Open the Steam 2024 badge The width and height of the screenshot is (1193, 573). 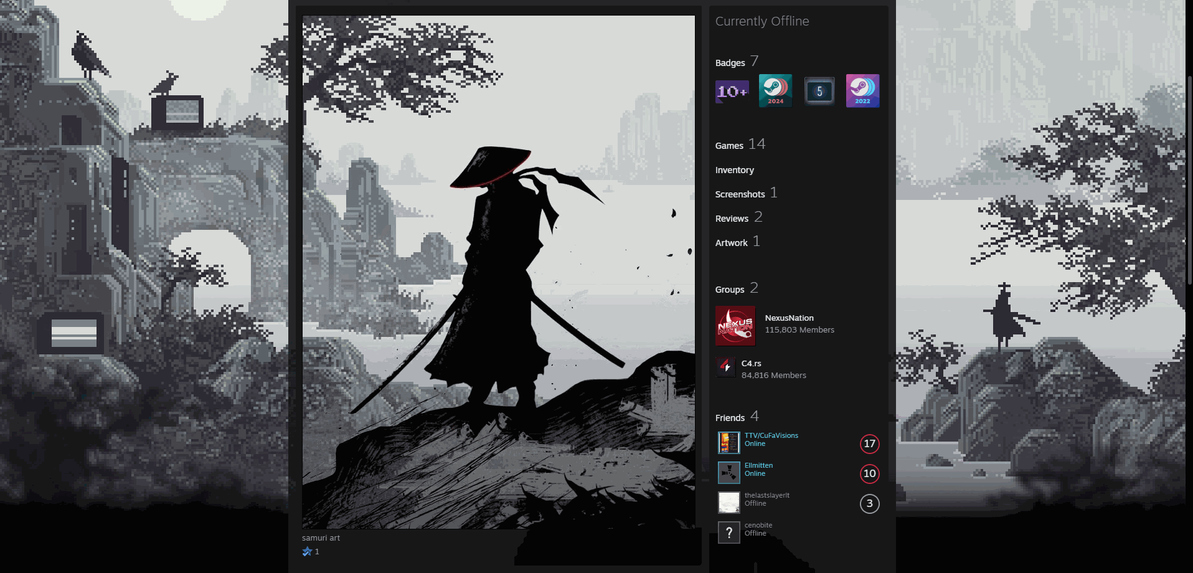coord(775,91)
